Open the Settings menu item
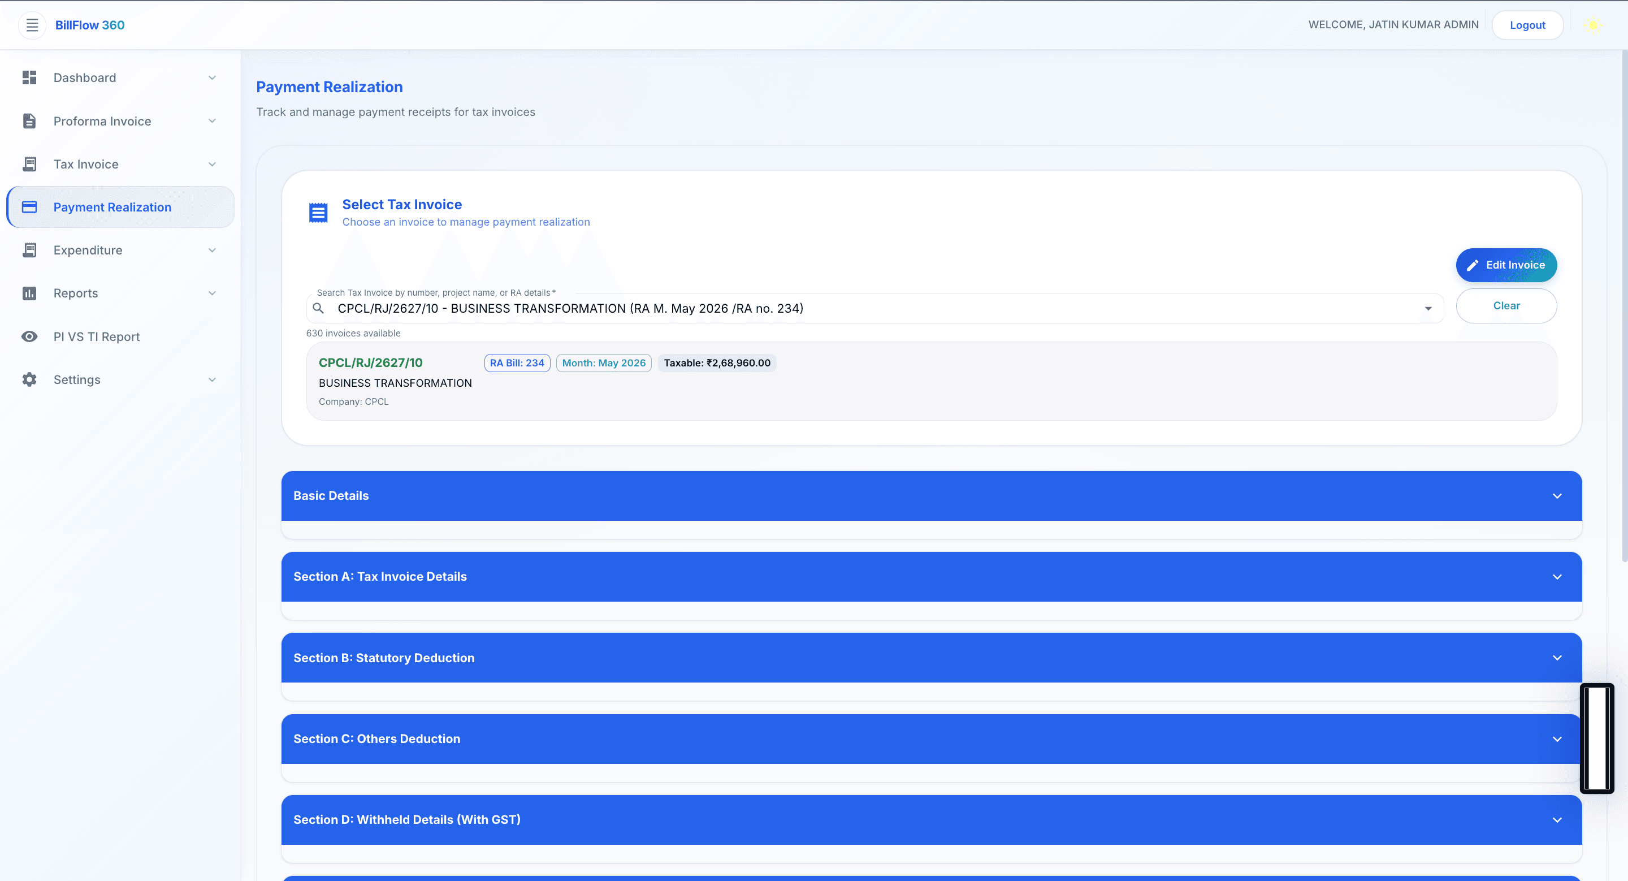Image resolution: width=1628 pixels, height=881 pixels. (120, 379)
